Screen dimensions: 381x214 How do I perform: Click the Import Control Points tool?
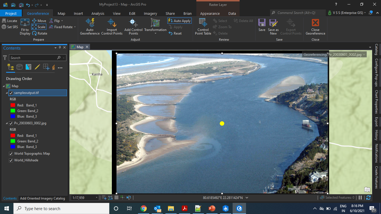112,26
